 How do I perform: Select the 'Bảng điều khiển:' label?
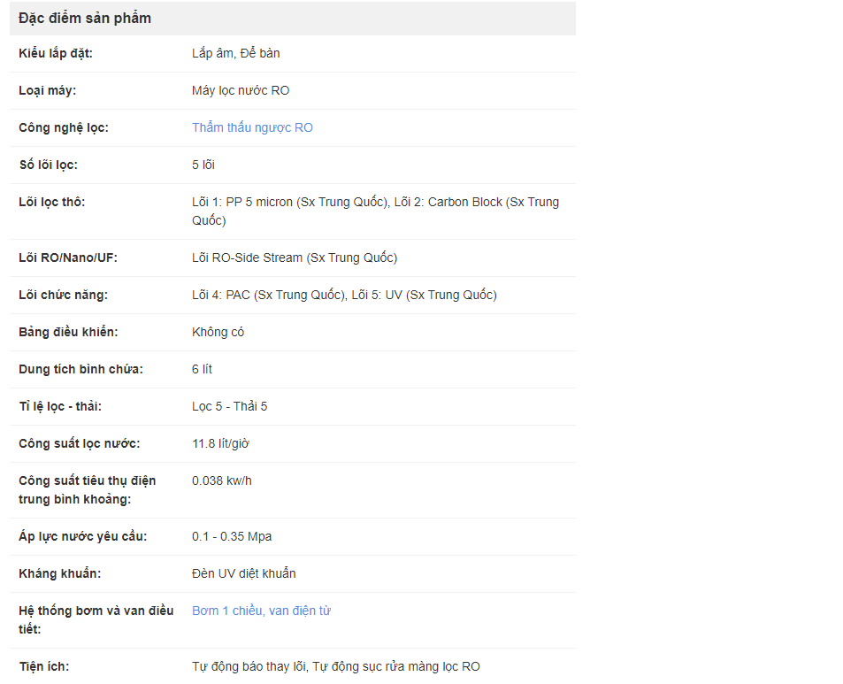[x=68, y=333]
